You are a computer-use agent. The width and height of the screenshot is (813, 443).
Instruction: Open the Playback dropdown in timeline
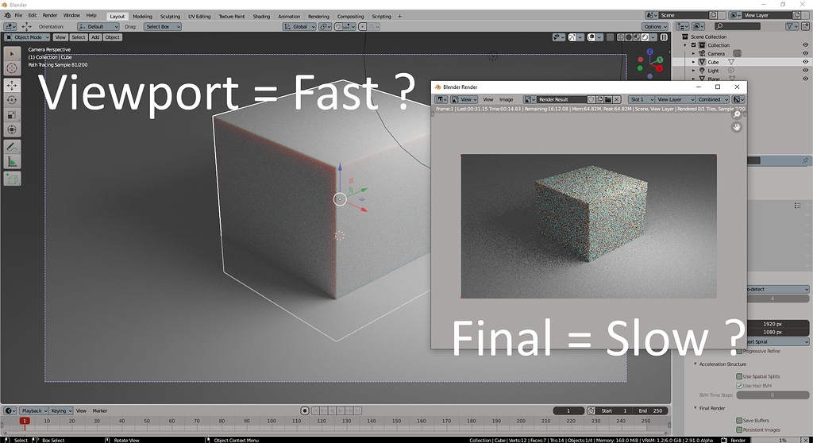[34, 410]
